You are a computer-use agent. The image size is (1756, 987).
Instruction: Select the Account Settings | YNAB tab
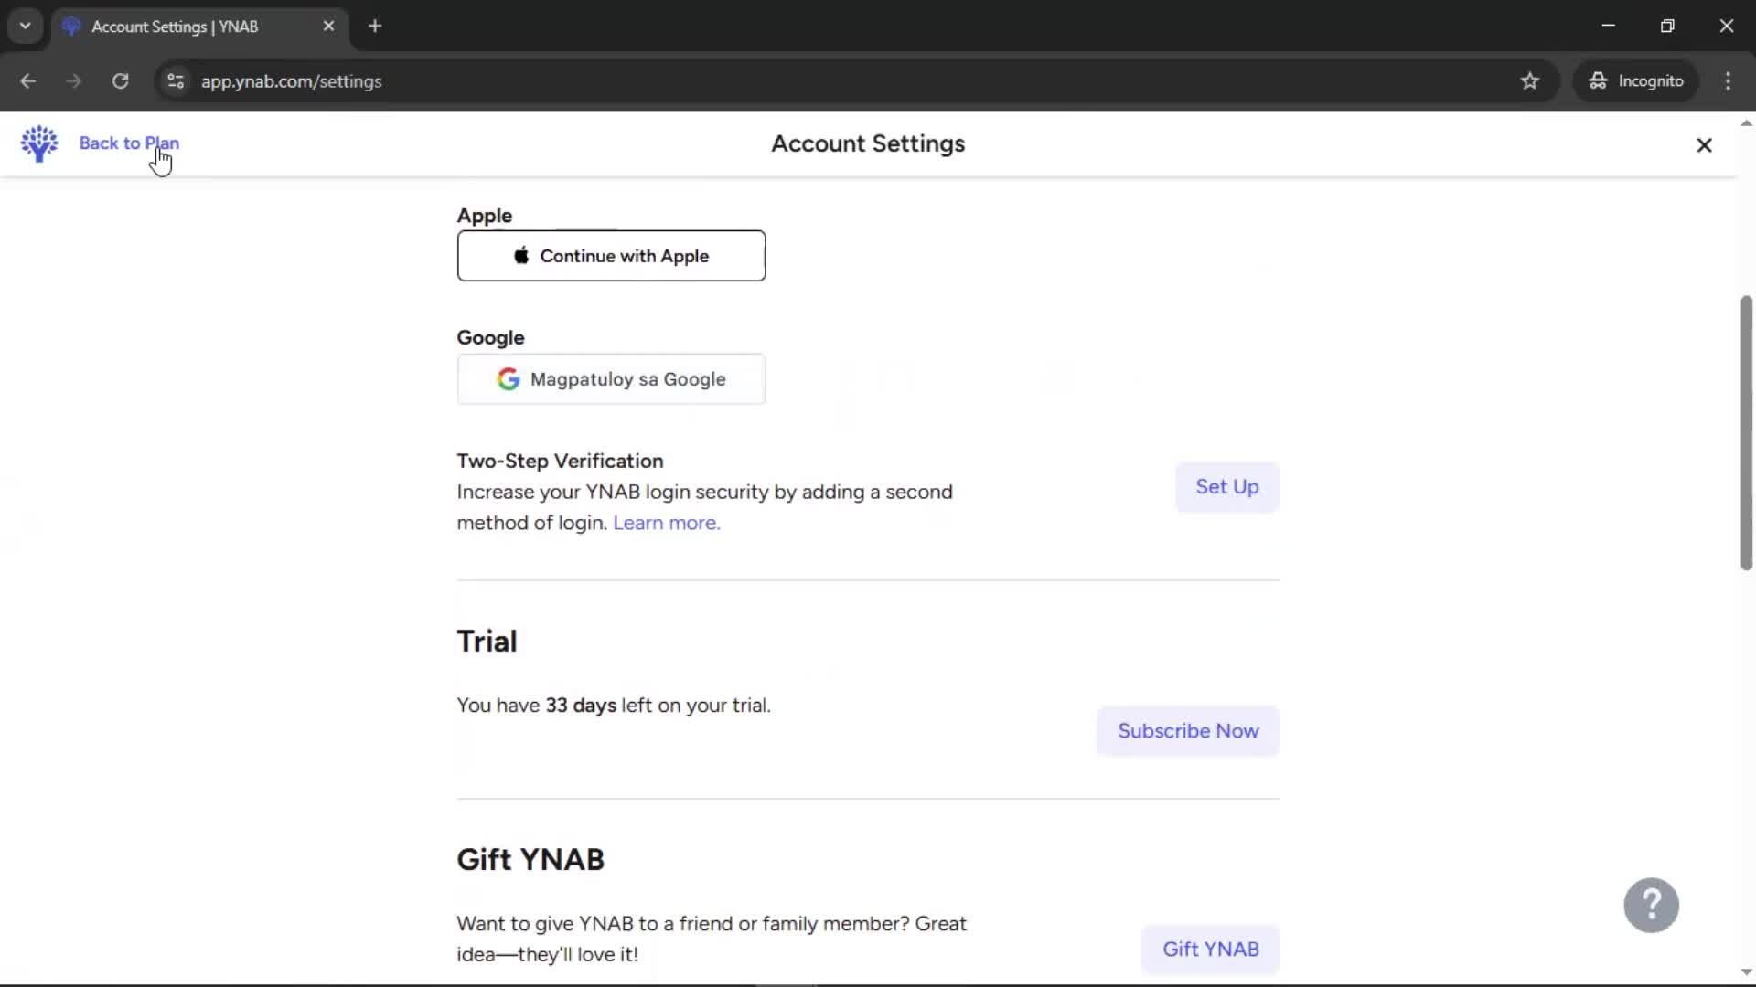pos(199,27)
